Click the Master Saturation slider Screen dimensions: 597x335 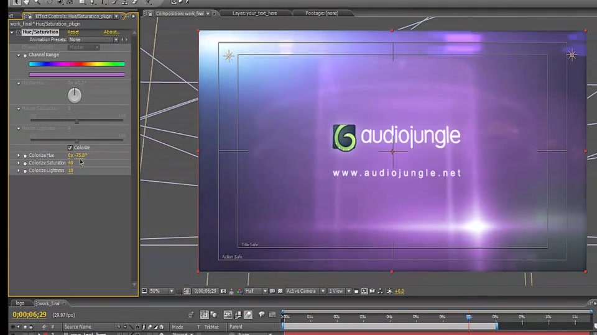76,121
